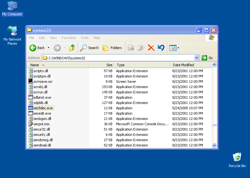Click the blue Undo arrow icon

coord(161,48)
